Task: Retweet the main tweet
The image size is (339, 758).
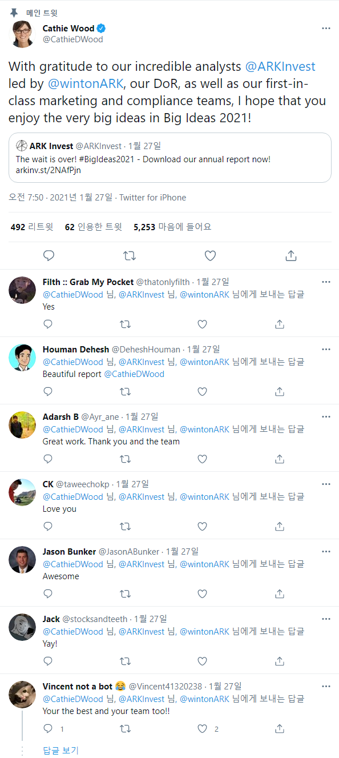Action: coord(130,255)
